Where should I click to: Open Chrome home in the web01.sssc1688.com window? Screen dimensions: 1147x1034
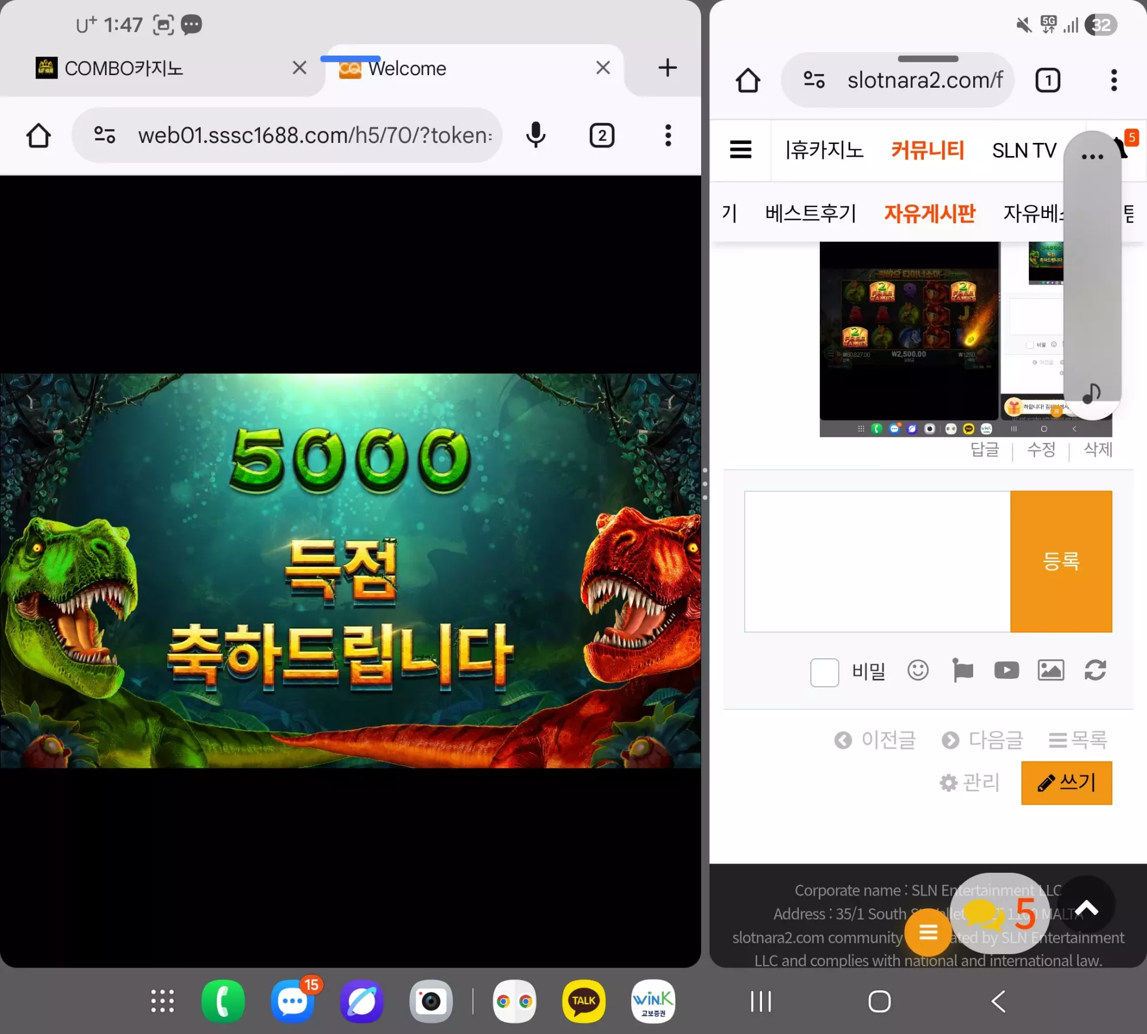point(38,136)
